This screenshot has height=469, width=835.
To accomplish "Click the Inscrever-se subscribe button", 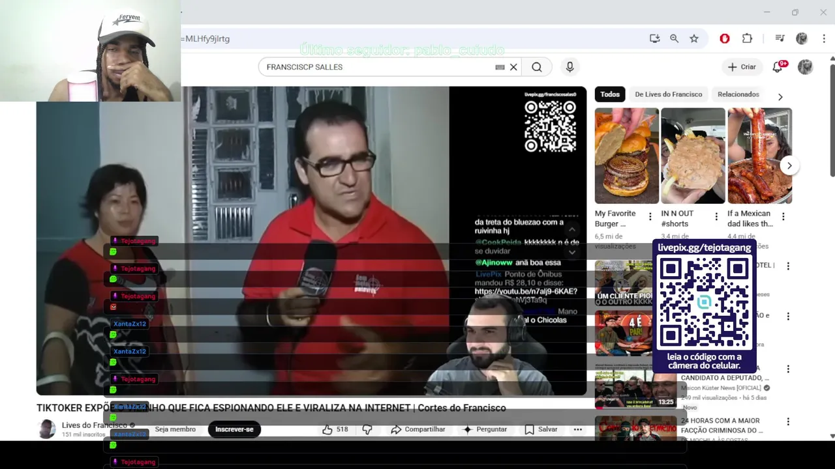I will pyautogui.click(x=234, y=429).
